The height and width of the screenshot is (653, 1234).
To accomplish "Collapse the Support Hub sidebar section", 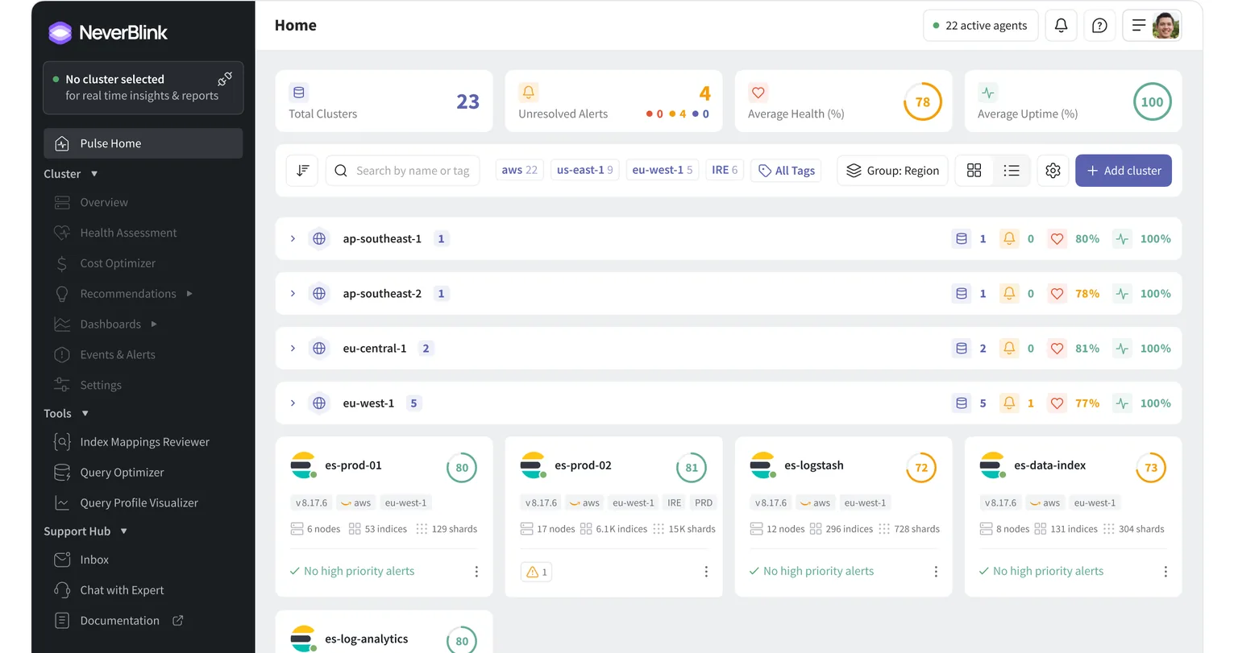I will coord(123,531).
